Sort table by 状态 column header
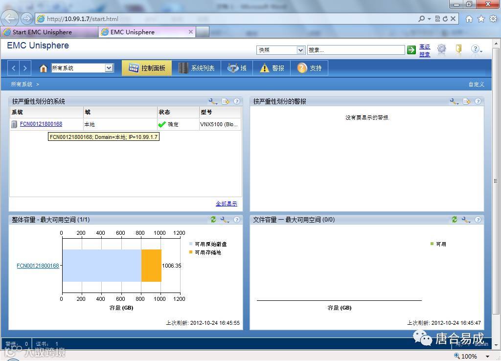 tap(178, 112)
